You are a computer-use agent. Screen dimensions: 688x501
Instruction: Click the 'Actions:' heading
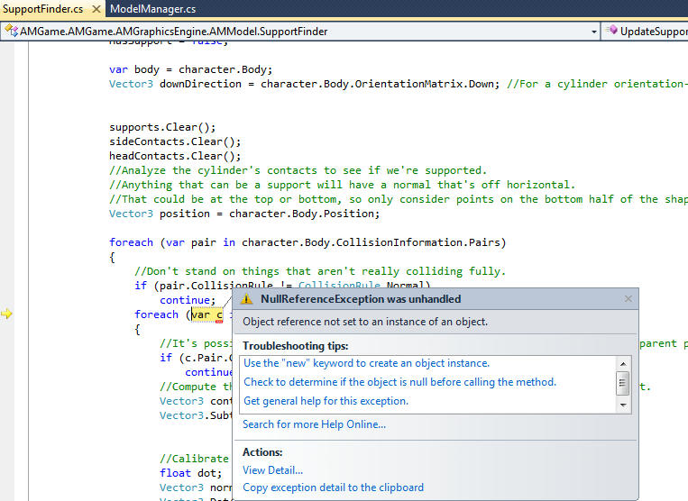262,452
